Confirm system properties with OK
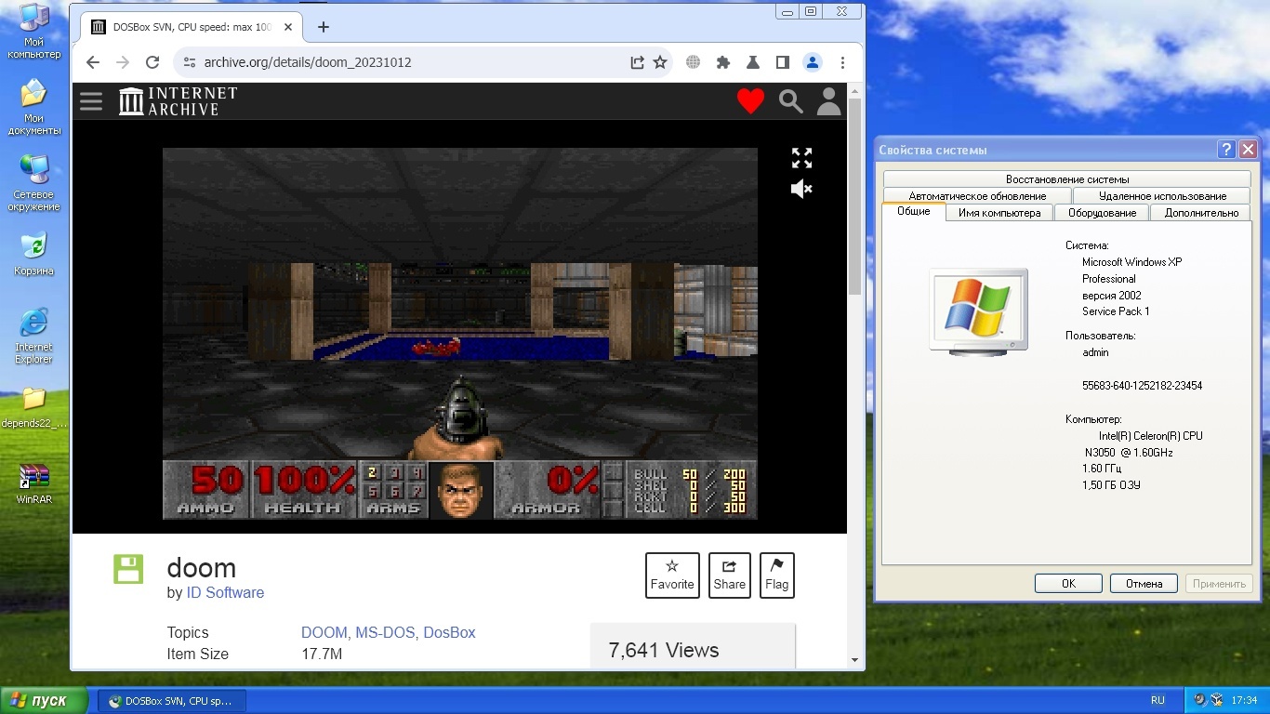This screenshot has height=714, width=1270. tap(1069, 584)
